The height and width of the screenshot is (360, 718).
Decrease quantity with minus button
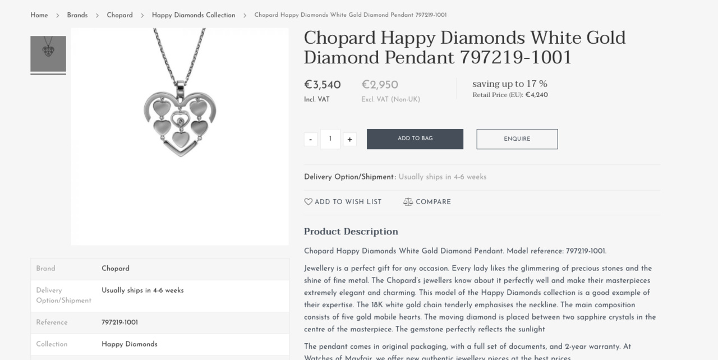tap(311, 140)
